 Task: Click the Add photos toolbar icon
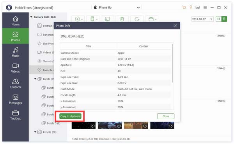(77, 19)
